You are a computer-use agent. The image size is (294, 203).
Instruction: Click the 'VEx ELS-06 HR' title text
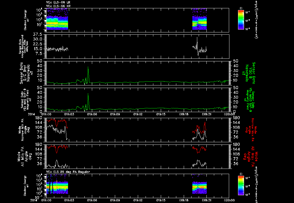58,6
